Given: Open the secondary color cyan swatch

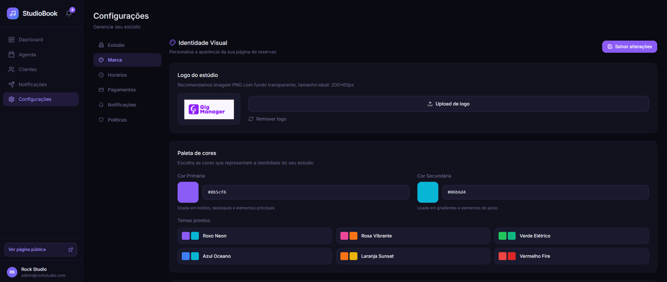Looking at the screenshot, I should (x=428, y=192).
